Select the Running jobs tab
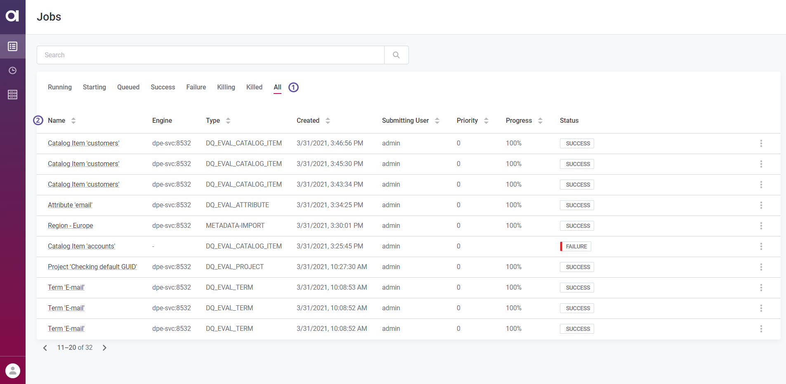The height and width of the screenshot is (384, 786). pos(59,87)
